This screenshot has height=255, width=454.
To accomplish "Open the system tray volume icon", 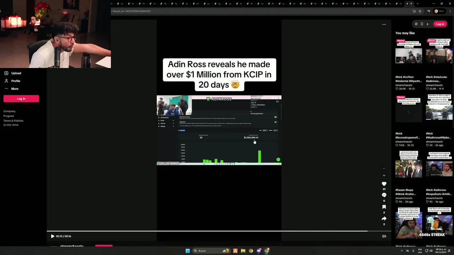I will 431,251.
